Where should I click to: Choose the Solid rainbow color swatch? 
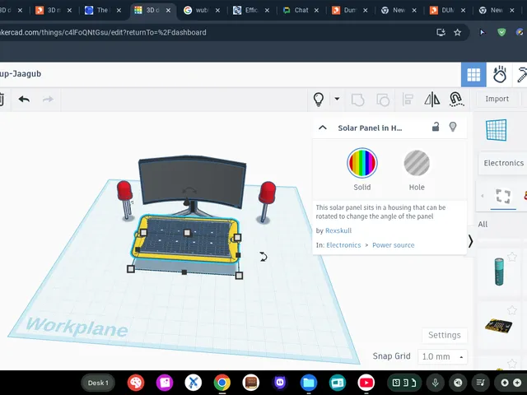pyautogui.click(x=362, y=163)
